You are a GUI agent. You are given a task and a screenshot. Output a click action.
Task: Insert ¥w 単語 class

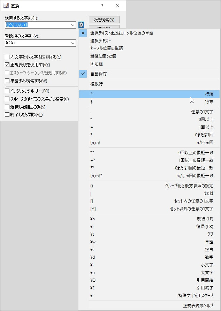point(150,242)
